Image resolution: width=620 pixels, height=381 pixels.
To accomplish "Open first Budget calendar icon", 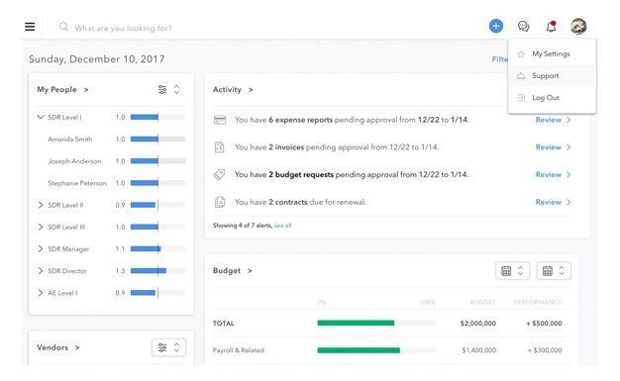I will pyautogui.click(x=506, y=271).
